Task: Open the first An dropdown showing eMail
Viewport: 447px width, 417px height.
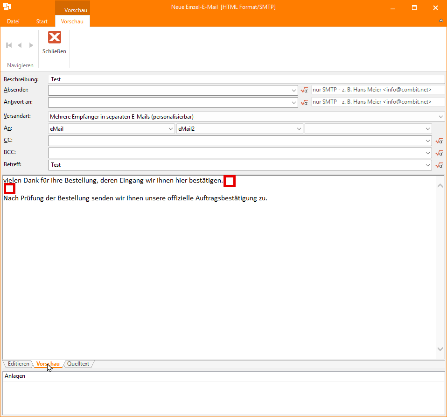Action: point(170,129)
